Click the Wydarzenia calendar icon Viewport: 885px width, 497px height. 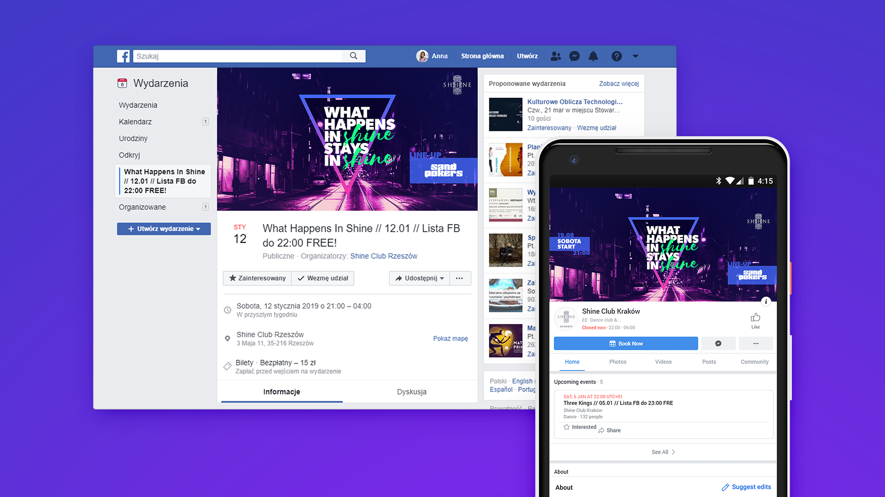point(122,83)
